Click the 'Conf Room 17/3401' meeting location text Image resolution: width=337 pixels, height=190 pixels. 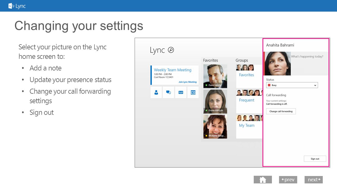tap(164, 77)
